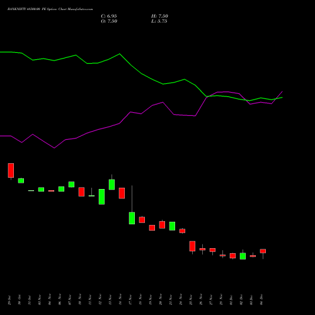The height and width of the screenshot is (315, 315).
Task: Click the green candlestick for 12 Nov
Action: [101, 197]
